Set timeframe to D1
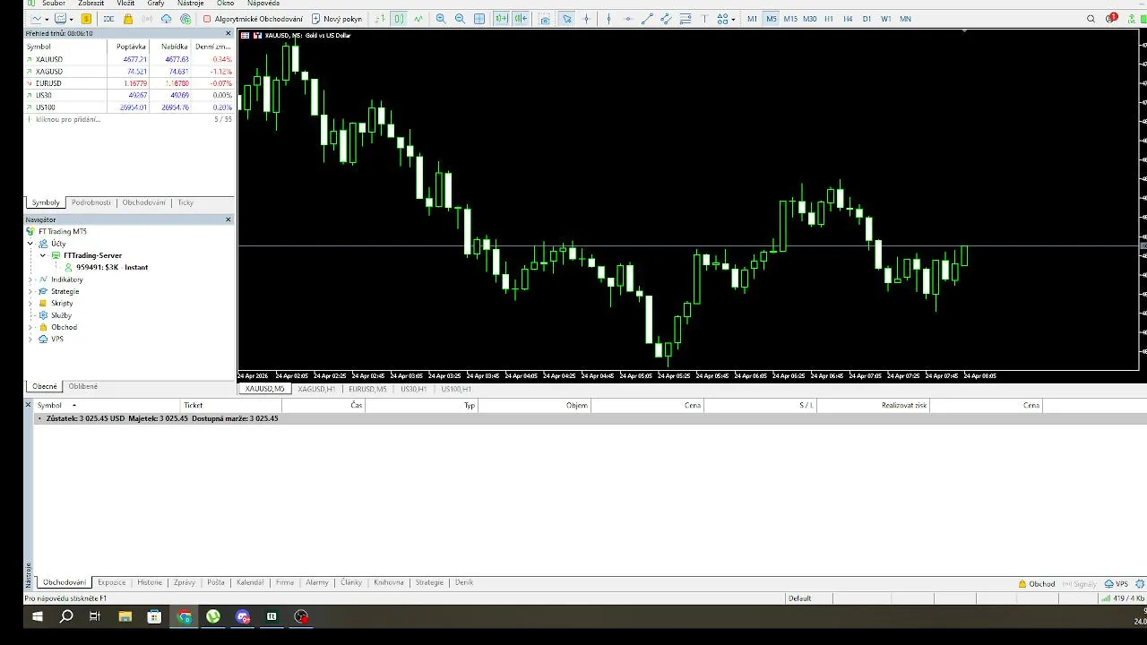The image size is (1147, 645). tap(867, 19)
